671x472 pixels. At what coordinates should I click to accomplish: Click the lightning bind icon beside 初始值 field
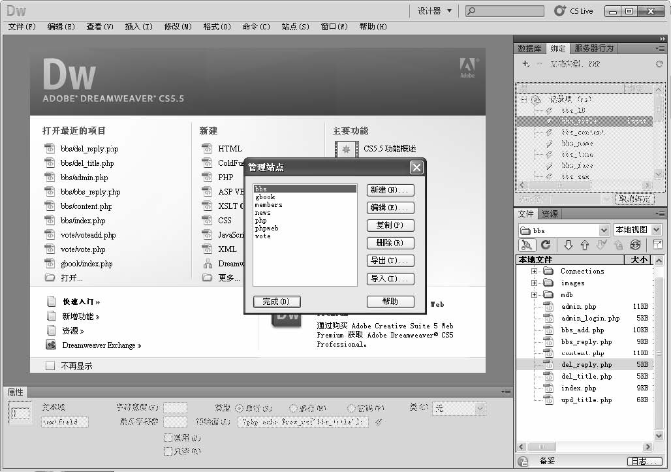379,422
